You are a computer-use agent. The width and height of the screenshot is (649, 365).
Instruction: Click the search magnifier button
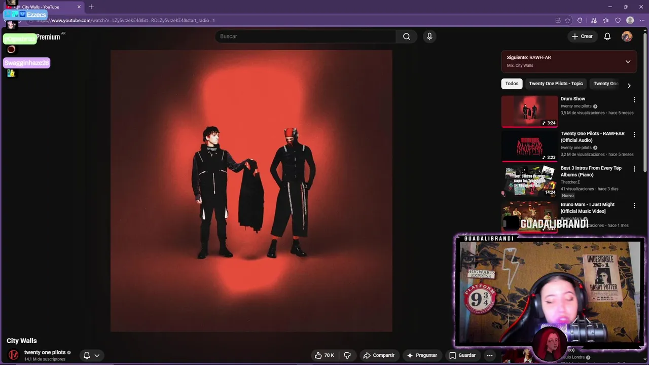pyautogui.click(x=407, y=36)
